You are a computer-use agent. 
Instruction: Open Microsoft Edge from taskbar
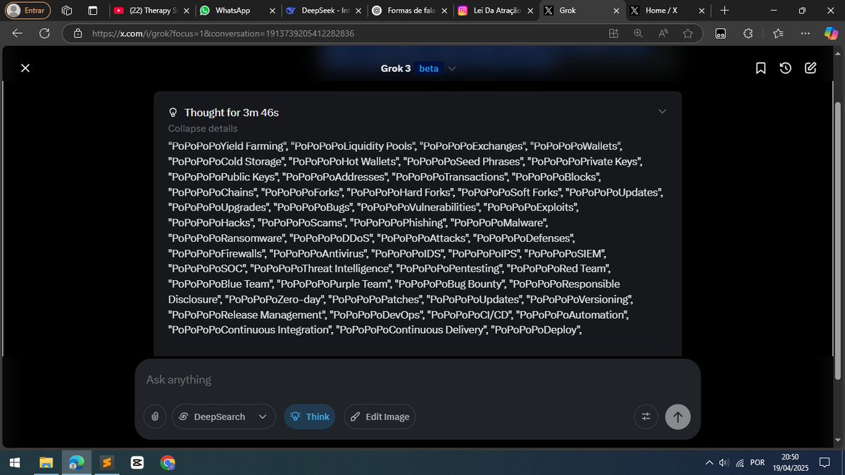point(76,462)
